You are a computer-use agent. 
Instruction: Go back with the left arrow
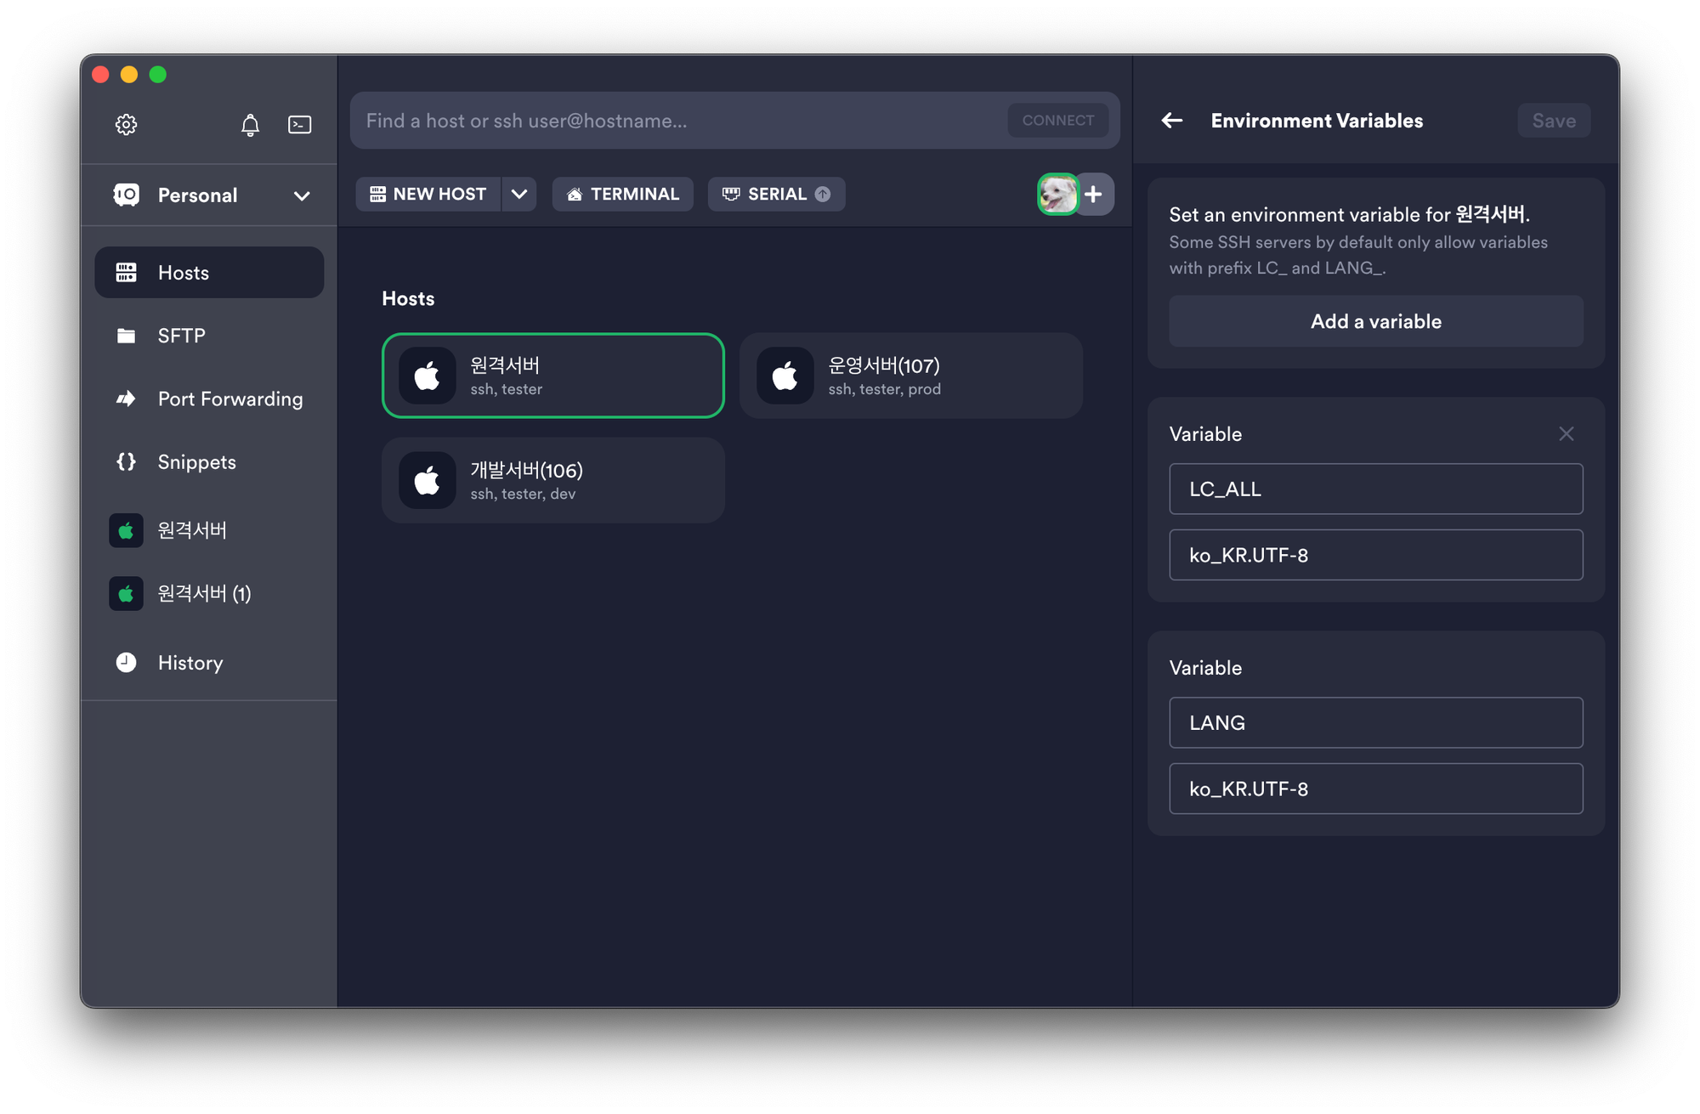pos(1172,121)
